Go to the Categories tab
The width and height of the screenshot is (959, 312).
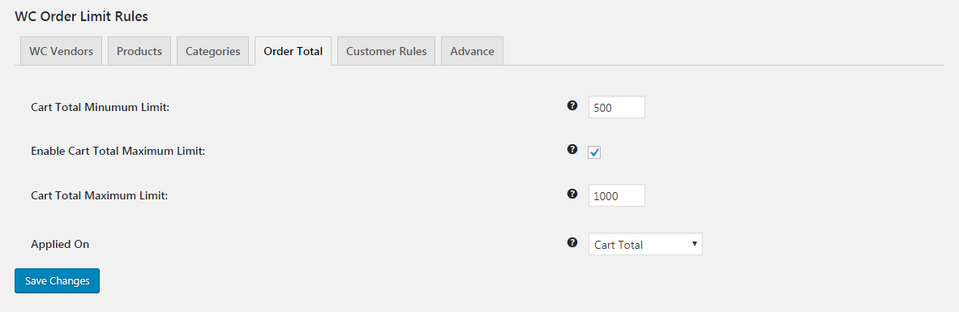click(x=213, y=51)
